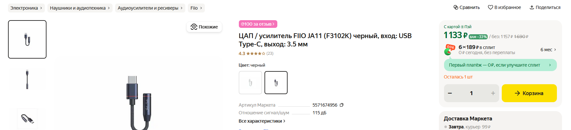
Task: Decrease quantity with the minus button
Action: 450,93
